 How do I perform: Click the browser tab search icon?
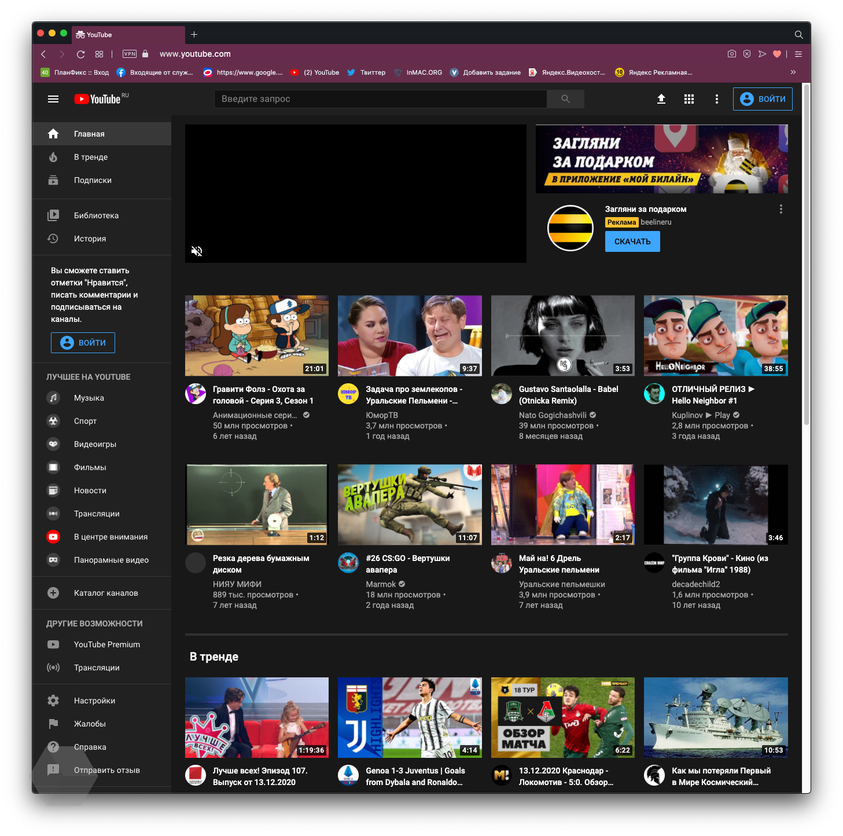coord(798,35)
